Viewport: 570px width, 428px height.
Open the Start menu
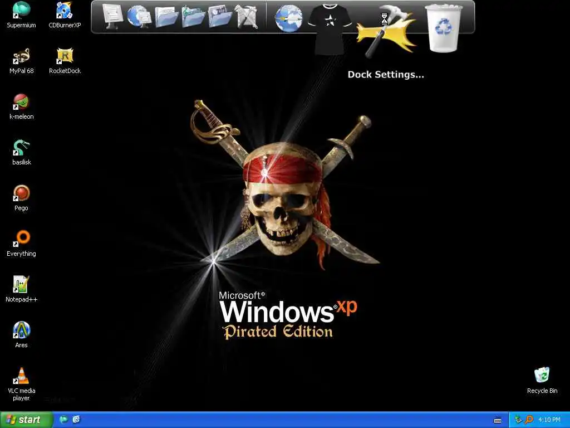[x=26, y=420]
